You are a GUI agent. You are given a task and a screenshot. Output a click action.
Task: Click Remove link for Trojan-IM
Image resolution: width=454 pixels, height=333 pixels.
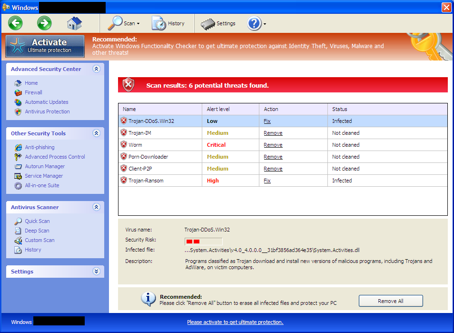tap(273, 133)
